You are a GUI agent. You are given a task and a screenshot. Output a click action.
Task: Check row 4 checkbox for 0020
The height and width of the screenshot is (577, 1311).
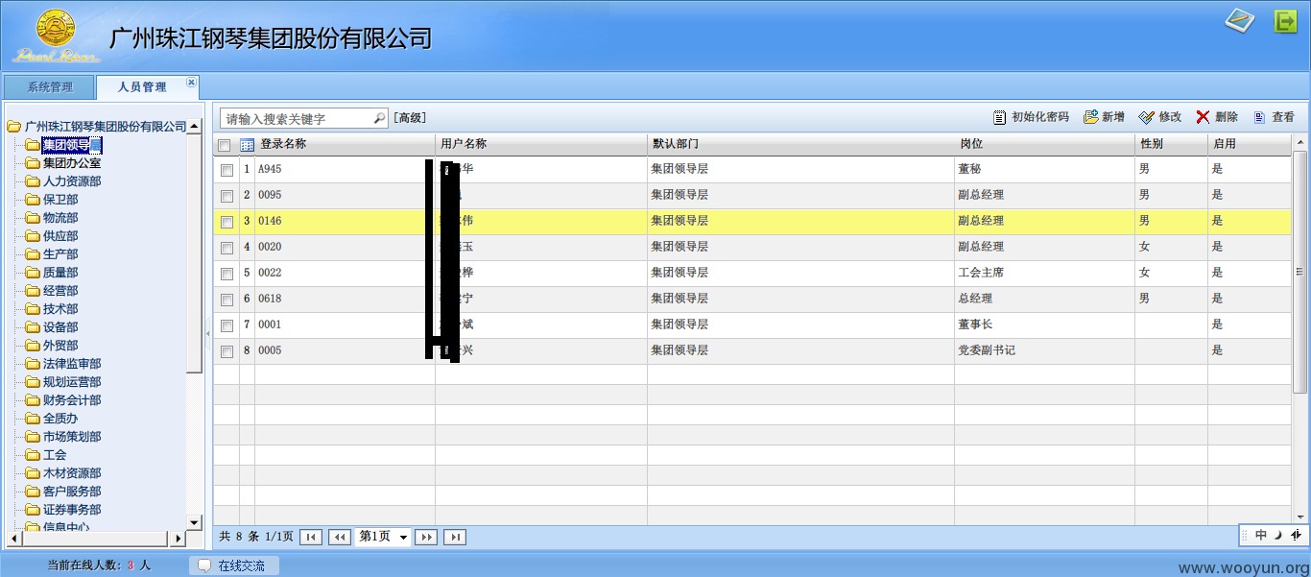226,248
